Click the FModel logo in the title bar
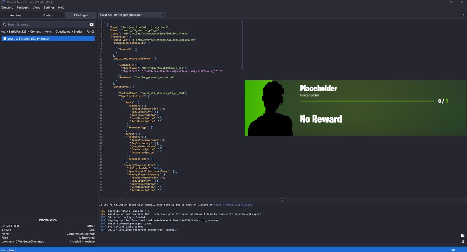This screenshot has height=252, width=467. tap(3, 2)
